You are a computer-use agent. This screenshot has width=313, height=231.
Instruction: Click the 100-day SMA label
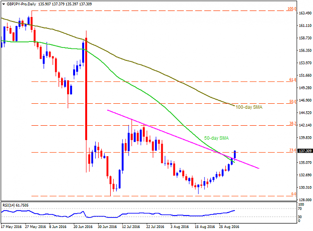tap(249, 107)
